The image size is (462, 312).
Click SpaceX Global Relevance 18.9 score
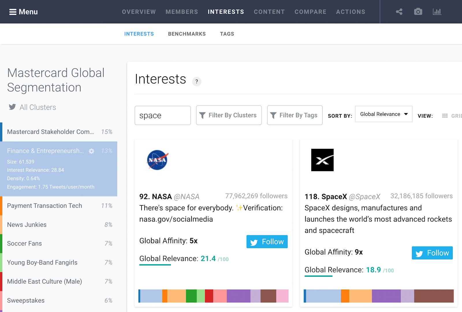373,270
